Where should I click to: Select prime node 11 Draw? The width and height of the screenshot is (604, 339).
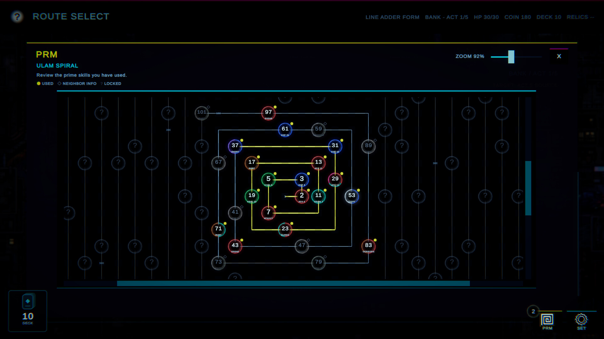318,196
